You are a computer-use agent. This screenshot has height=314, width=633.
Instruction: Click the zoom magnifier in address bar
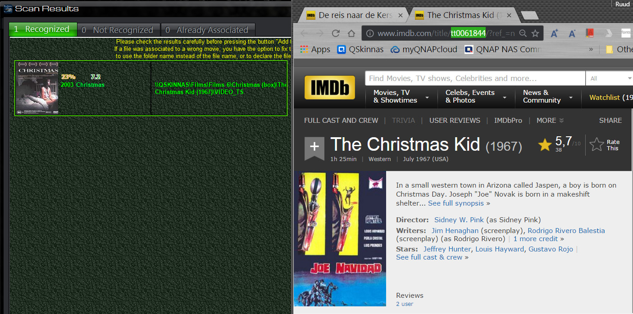click(x=523, y=33)
